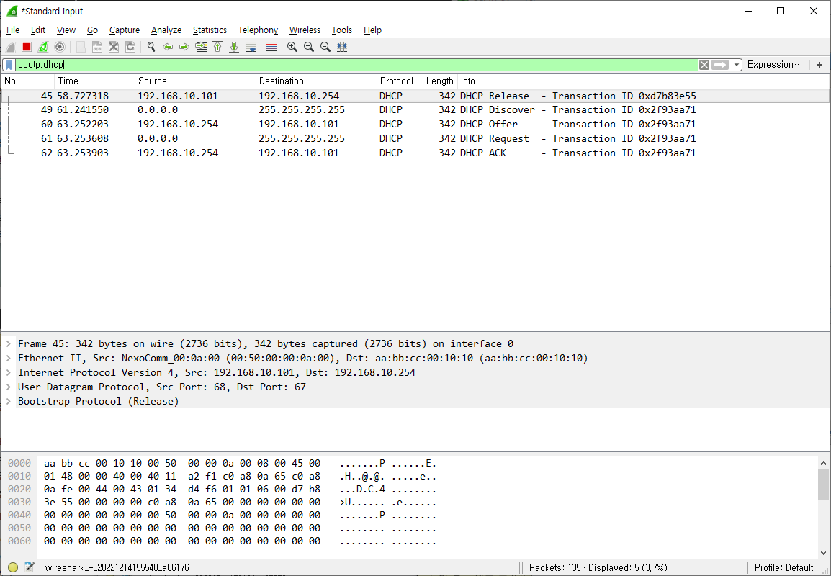Click the expert information status circle
The width and height of the screenshot is (831, 576).
point(13,567)
